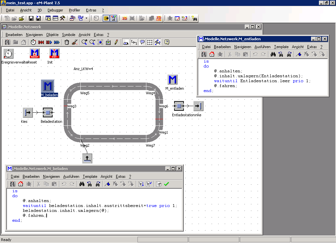Select the Init method object
The image size is (336, 243).
pyautogui.click(x=54, y=53)
